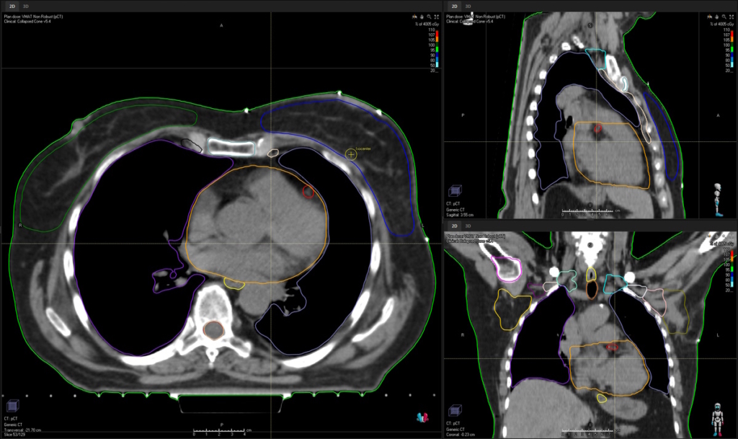
Task: Maximize the transversal view with the fullscreen icon
Action: pyautogui.click(x=436, y=15)
